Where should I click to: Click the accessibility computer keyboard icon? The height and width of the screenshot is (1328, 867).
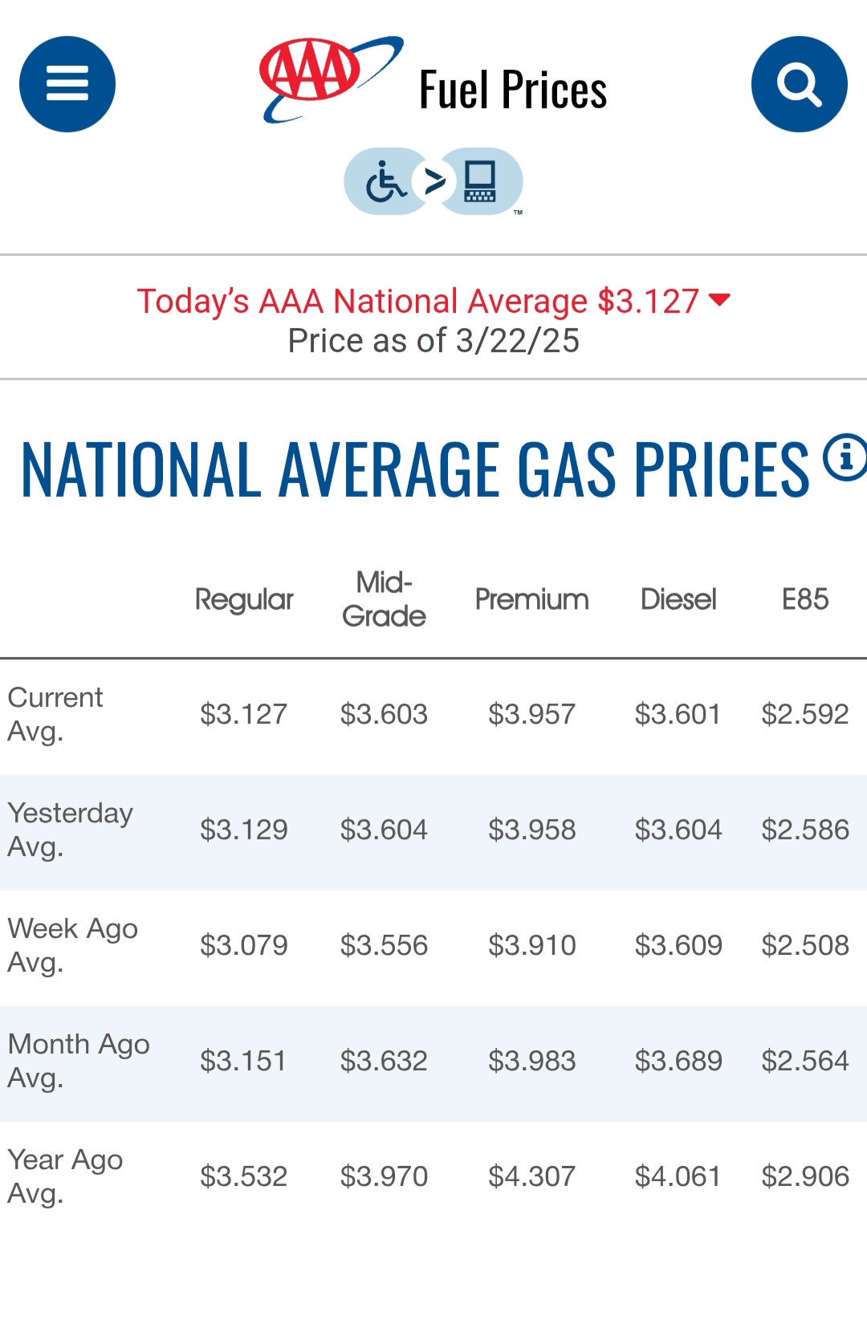click(481, 182)
